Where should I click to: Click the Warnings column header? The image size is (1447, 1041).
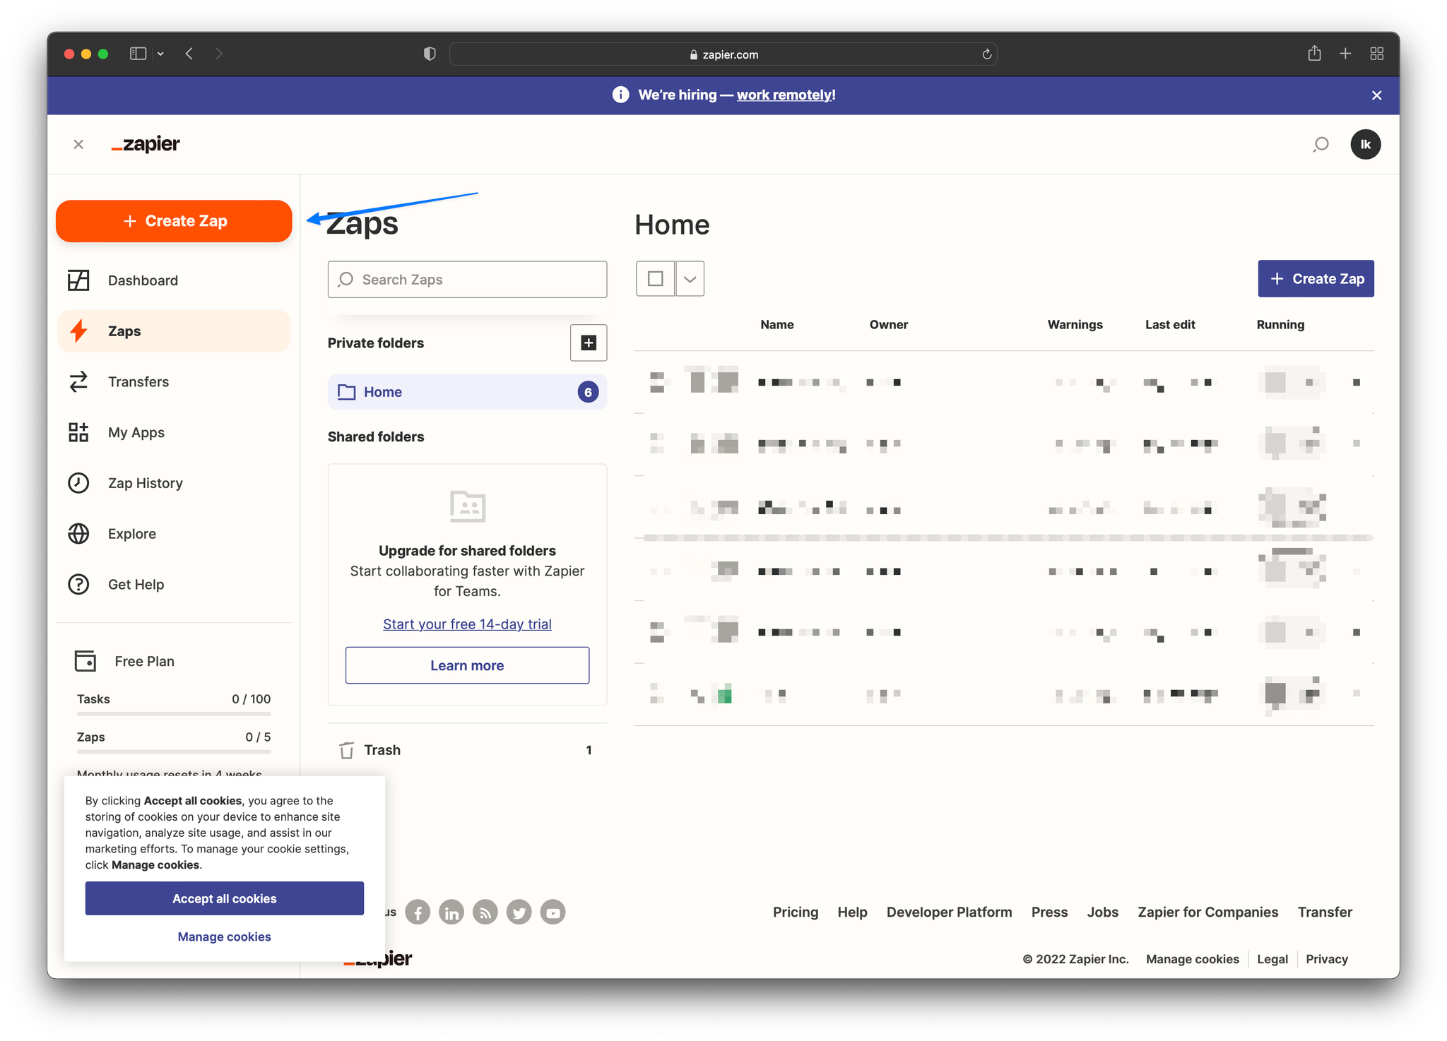[1075, 324]
